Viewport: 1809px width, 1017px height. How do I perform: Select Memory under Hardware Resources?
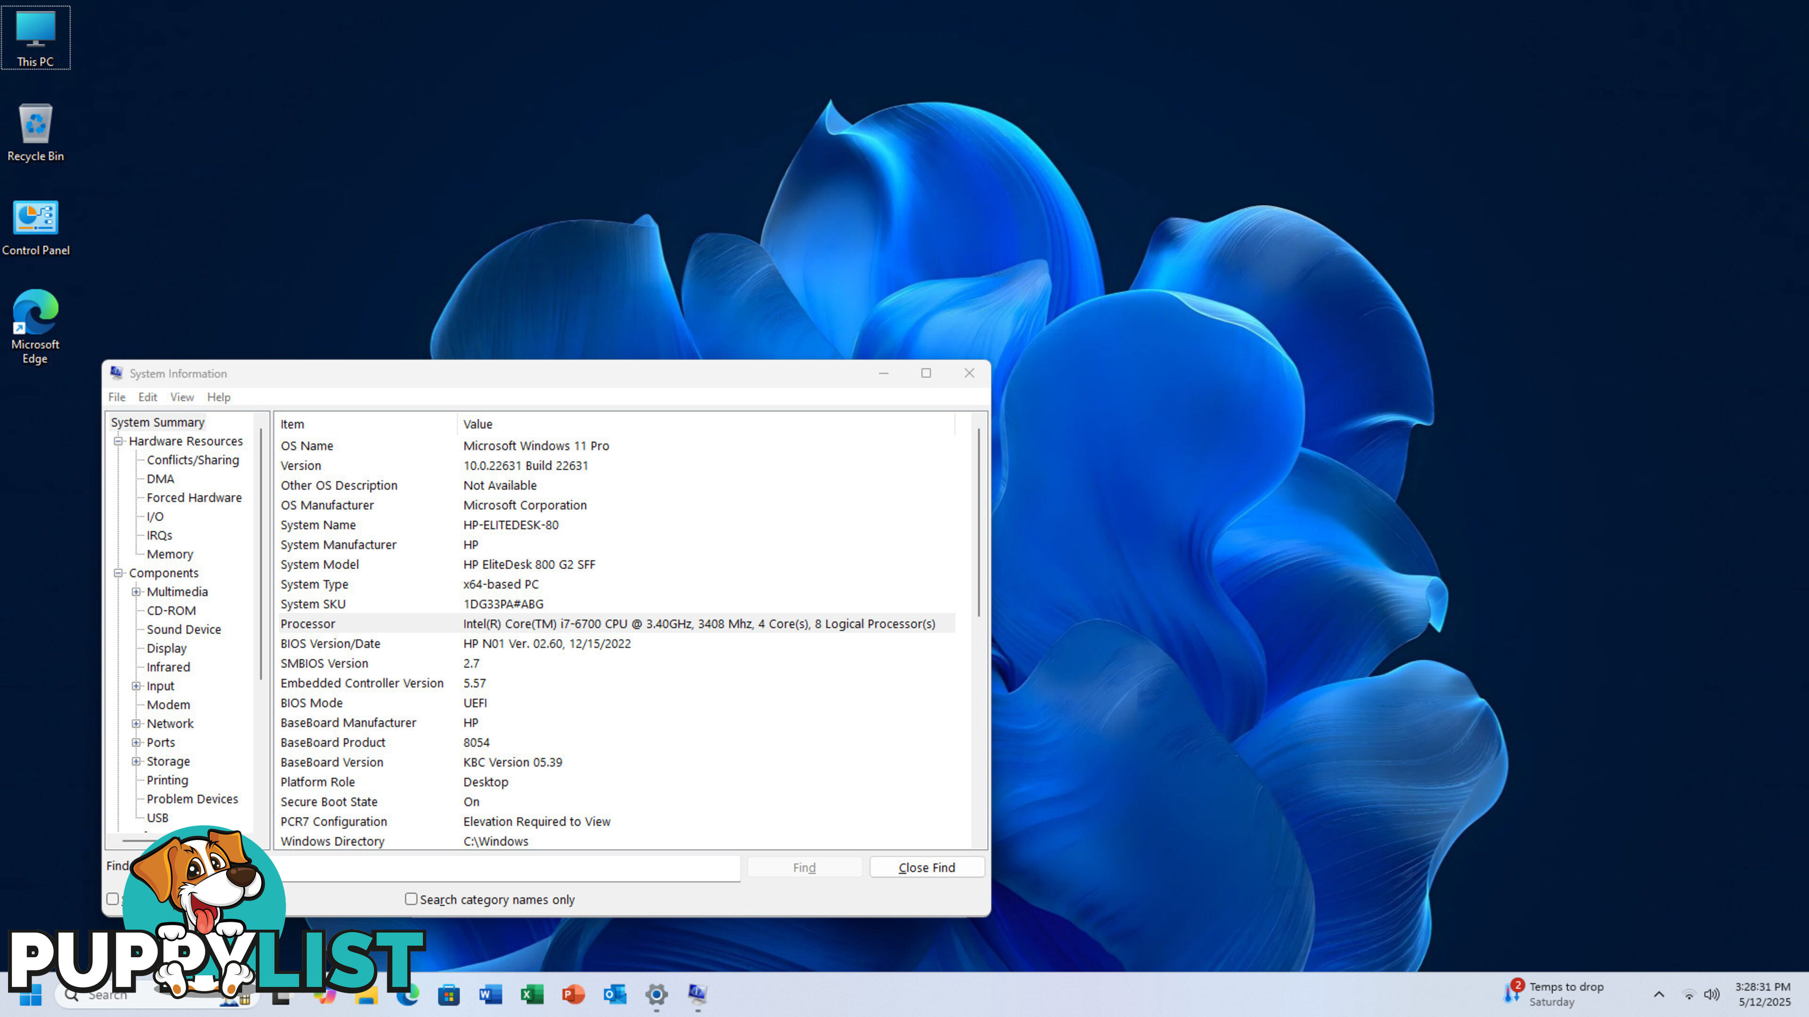tap(169, 555)
